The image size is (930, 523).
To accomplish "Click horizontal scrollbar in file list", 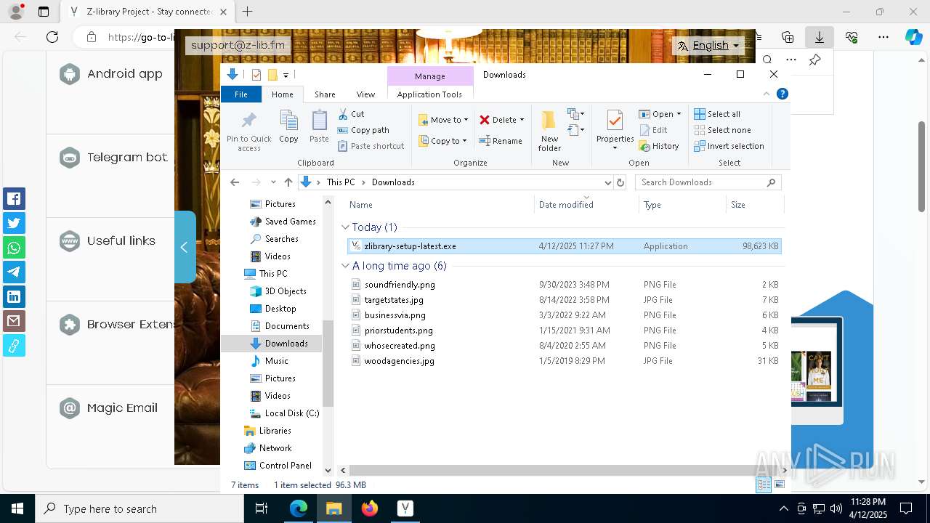I will tap(559, 470).
